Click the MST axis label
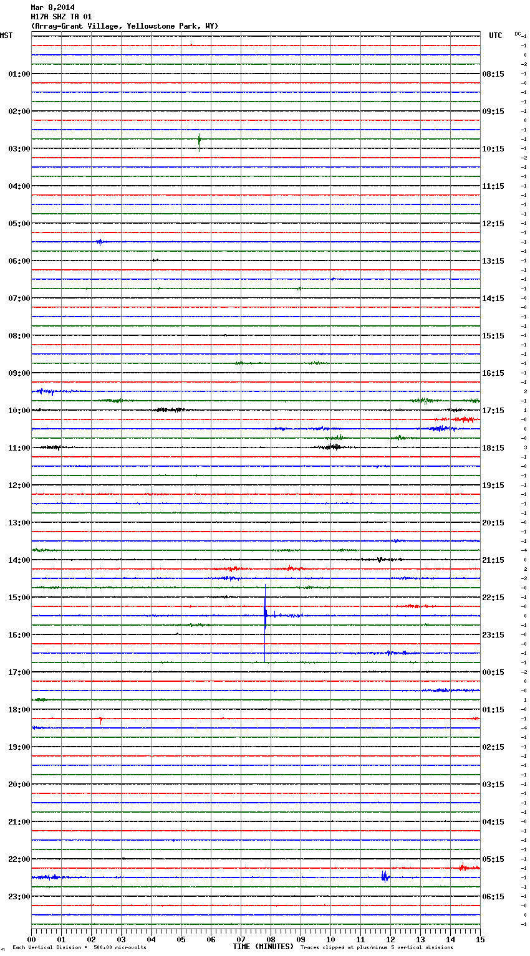Viewport: 530px width, 956px height. coord(6,36)
